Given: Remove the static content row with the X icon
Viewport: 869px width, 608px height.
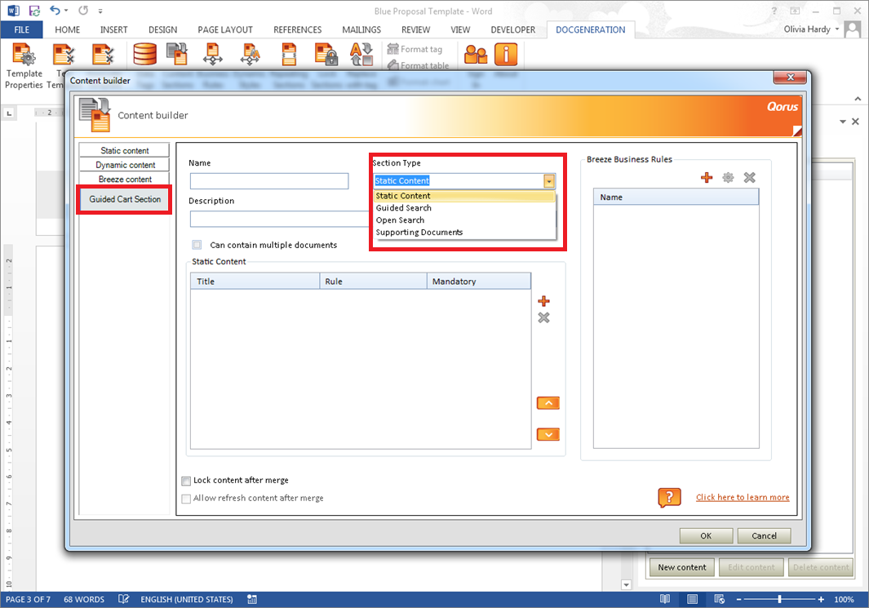Looking at the screenshot, I should tap(543, 317).
